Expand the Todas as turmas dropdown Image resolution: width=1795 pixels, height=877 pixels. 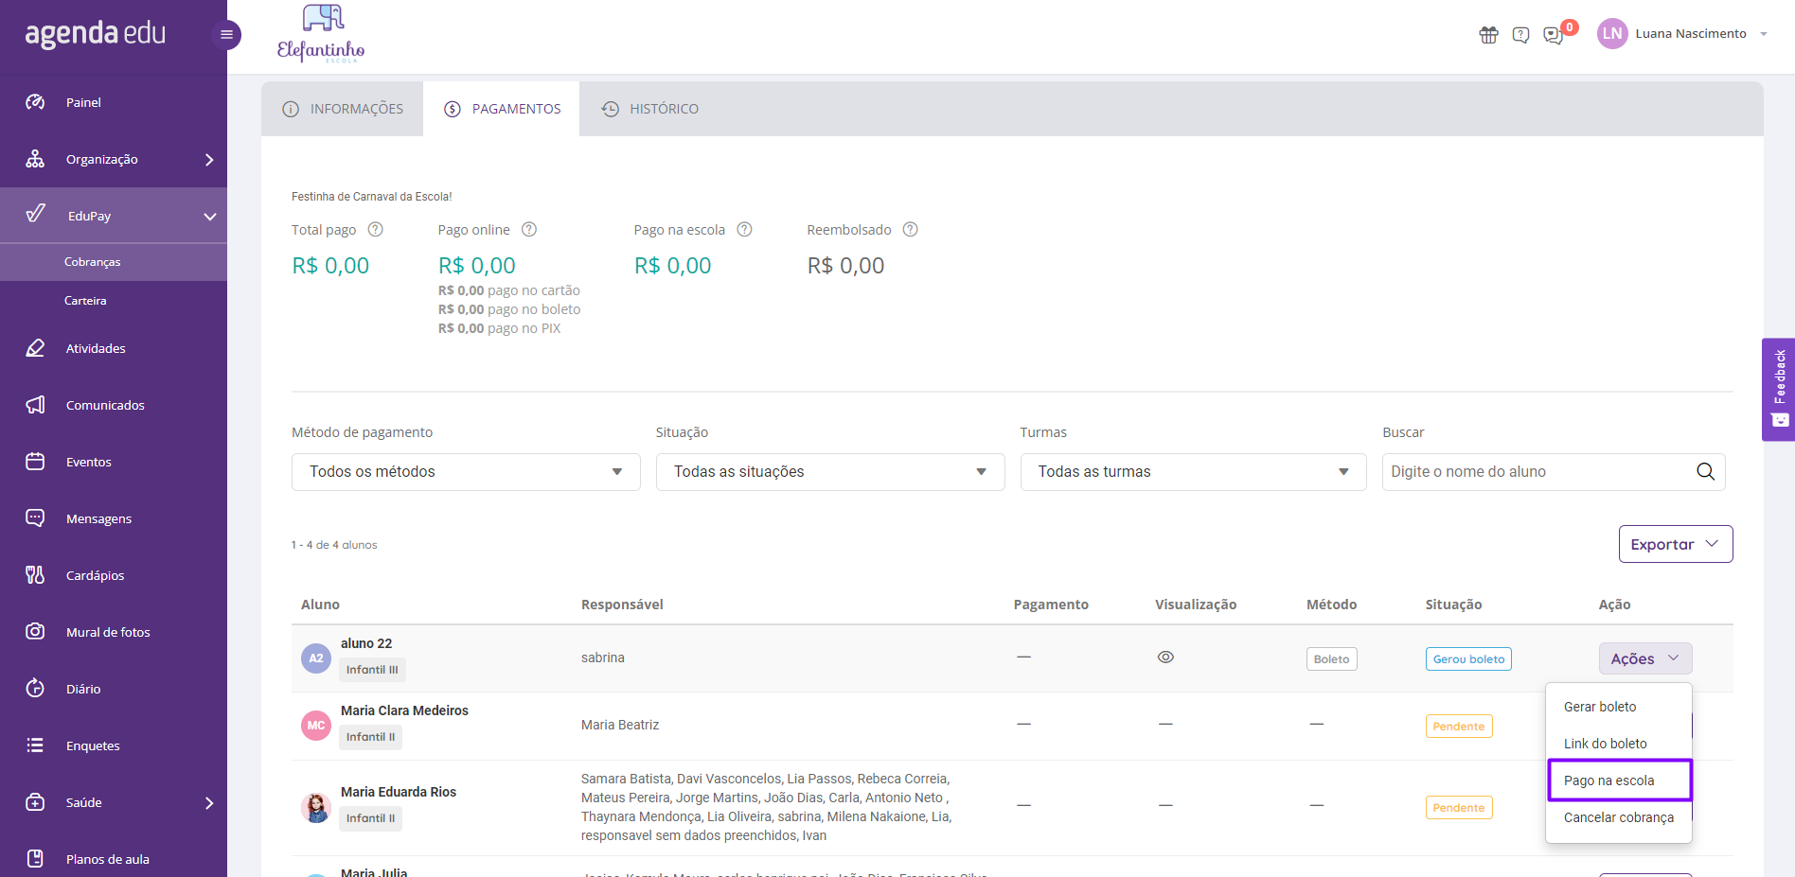[1193, 471]
